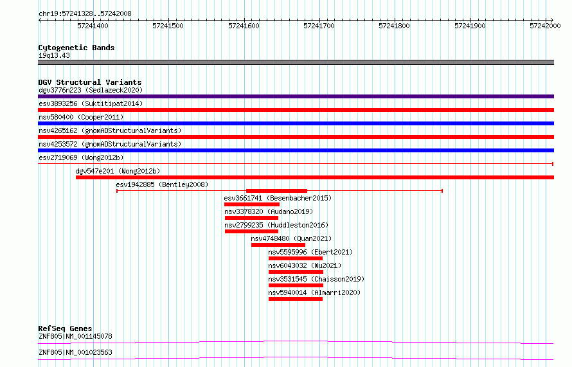This screenshot has width=572, height=367.
Task: Click the thin red line of esv2719069
Action: click(296, 164)
